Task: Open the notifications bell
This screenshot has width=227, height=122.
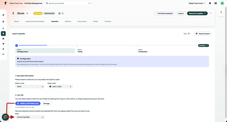Action: pyautogui.click(x=210, y=3)
